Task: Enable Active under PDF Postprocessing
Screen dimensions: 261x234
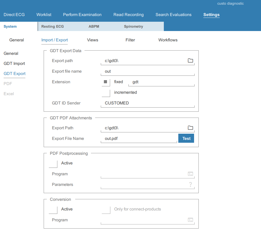Action: [53, 163]
